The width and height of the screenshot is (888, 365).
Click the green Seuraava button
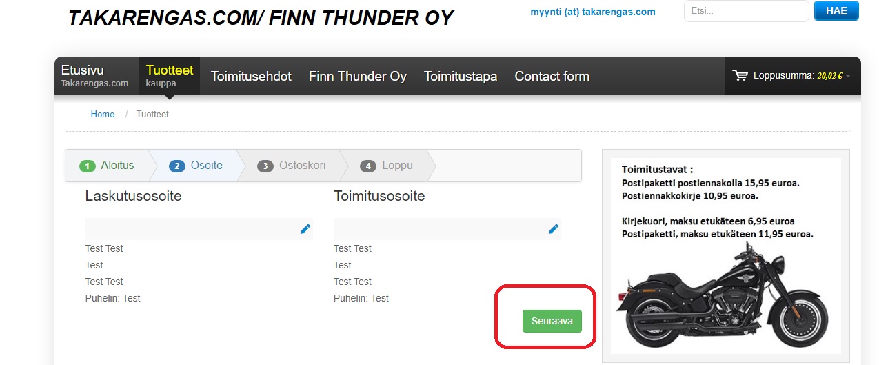click(552, 321)
